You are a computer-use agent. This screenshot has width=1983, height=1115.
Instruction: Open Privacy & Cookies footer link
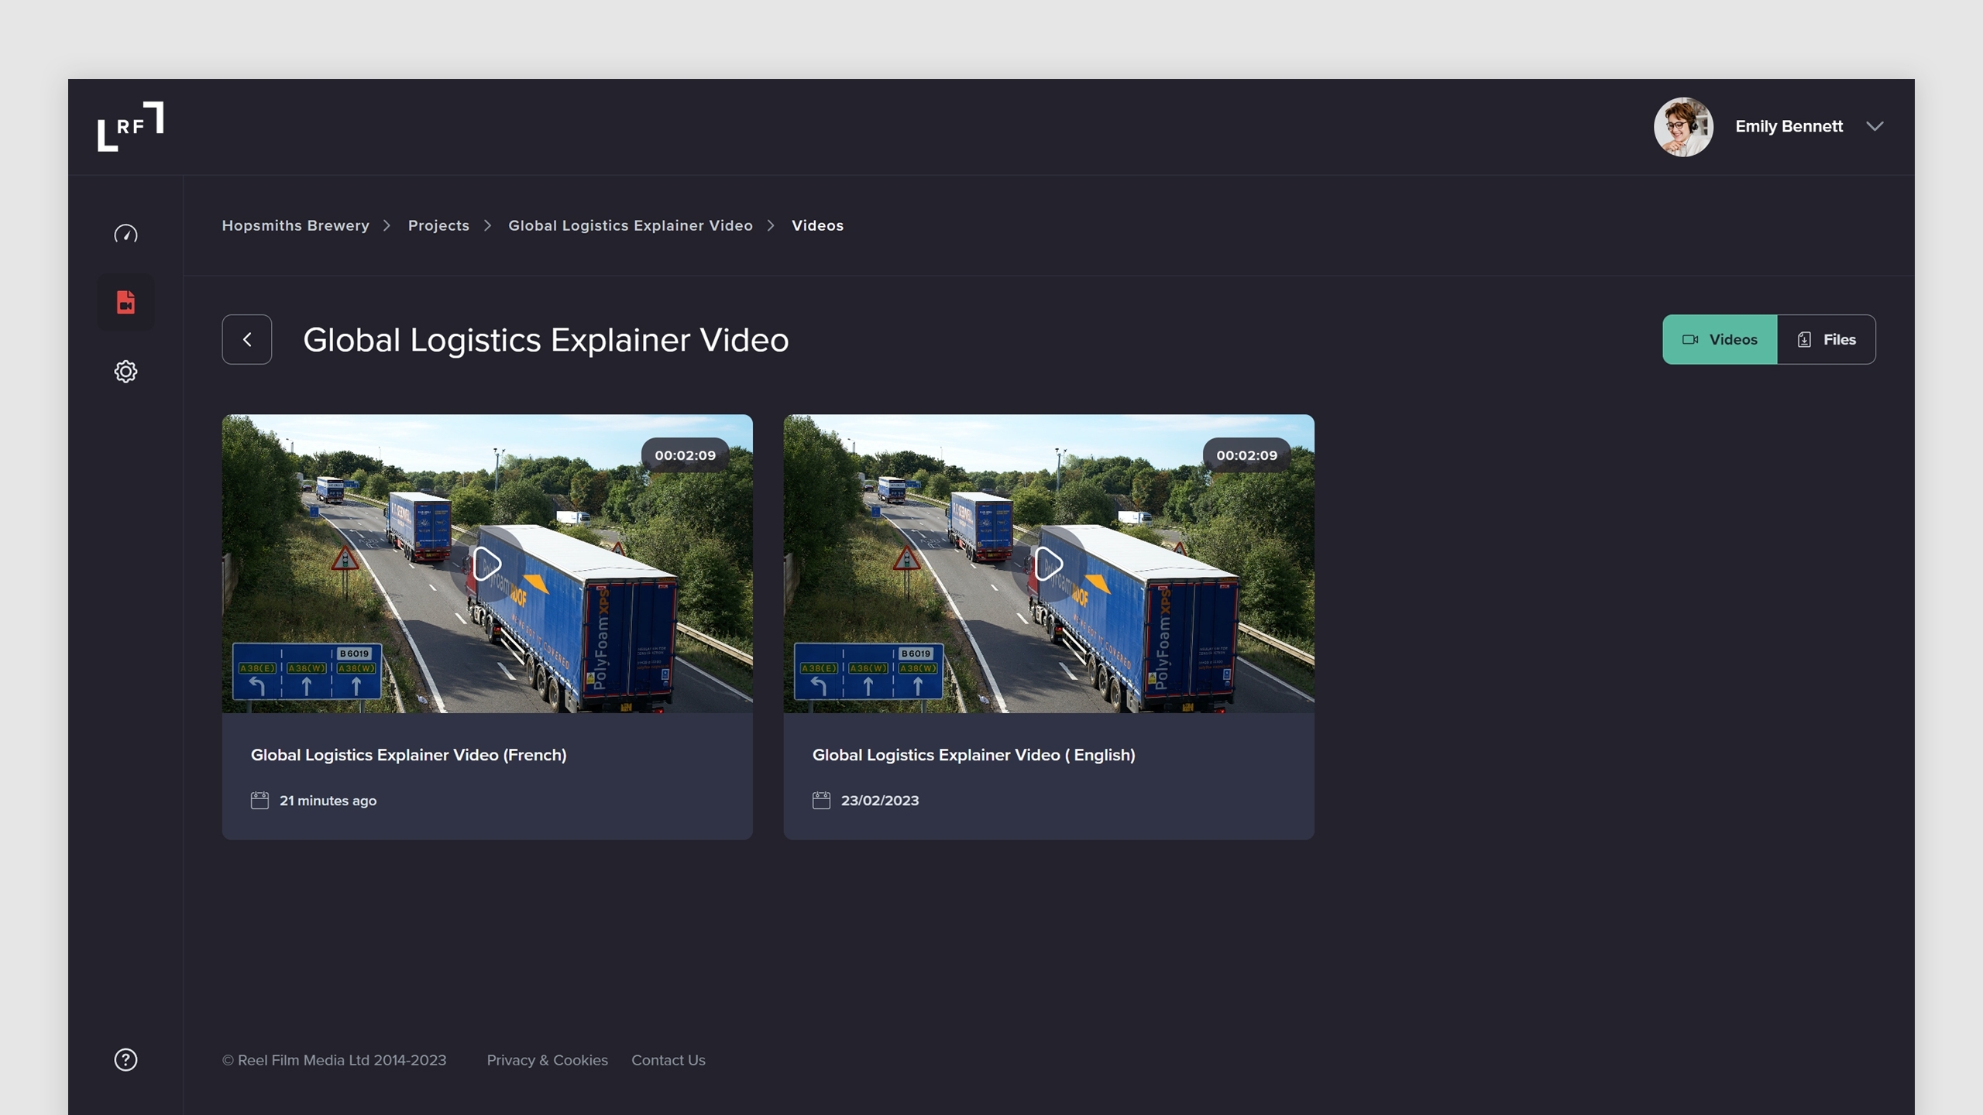tap(547, 1059)
